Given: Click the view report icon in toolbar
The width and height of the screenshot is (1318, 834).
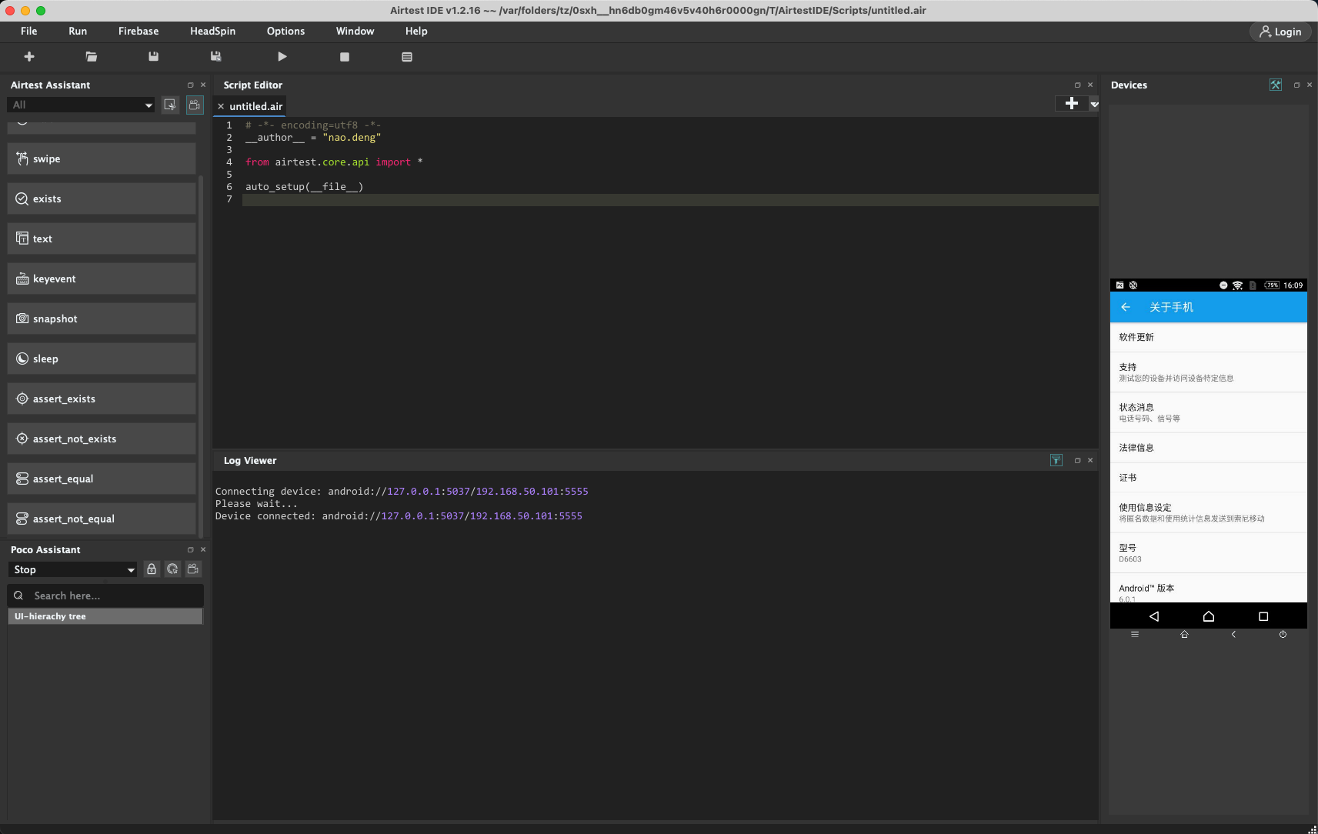Looking at the screenshot, I should pos(407,57).
